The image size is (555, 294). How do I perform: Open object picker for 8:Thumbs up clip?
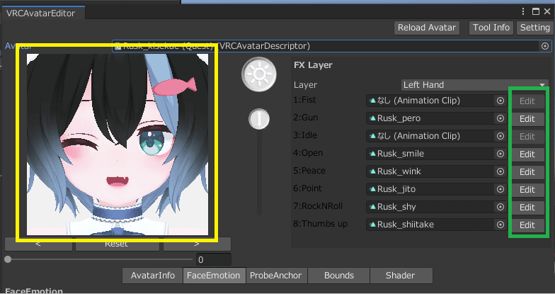tap(500, 225)
